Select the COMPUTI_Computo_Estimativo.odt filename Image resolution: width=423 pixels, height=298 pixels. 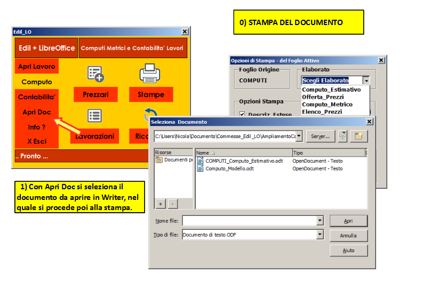(244, 161)
